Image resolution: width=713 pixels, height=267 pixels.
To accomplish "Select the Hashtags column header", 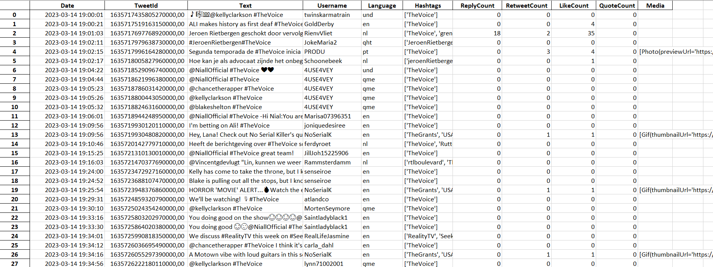I will [x=428, y=5].
